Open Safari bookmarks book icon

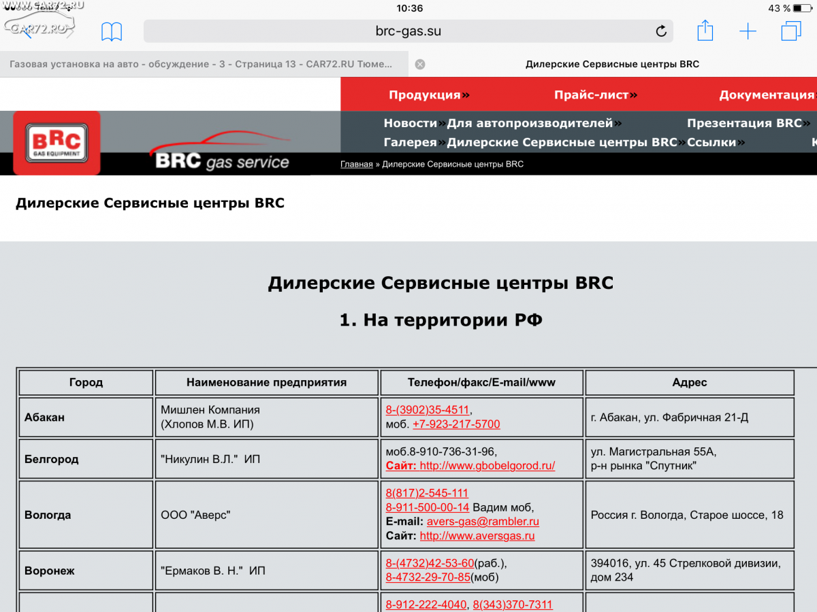click(x=112, y=31)
